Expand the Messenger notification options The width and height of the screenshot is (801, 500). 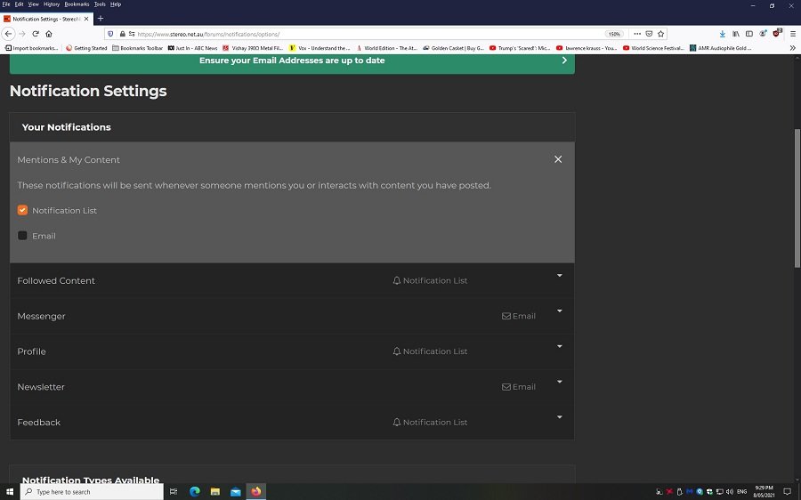559,311
